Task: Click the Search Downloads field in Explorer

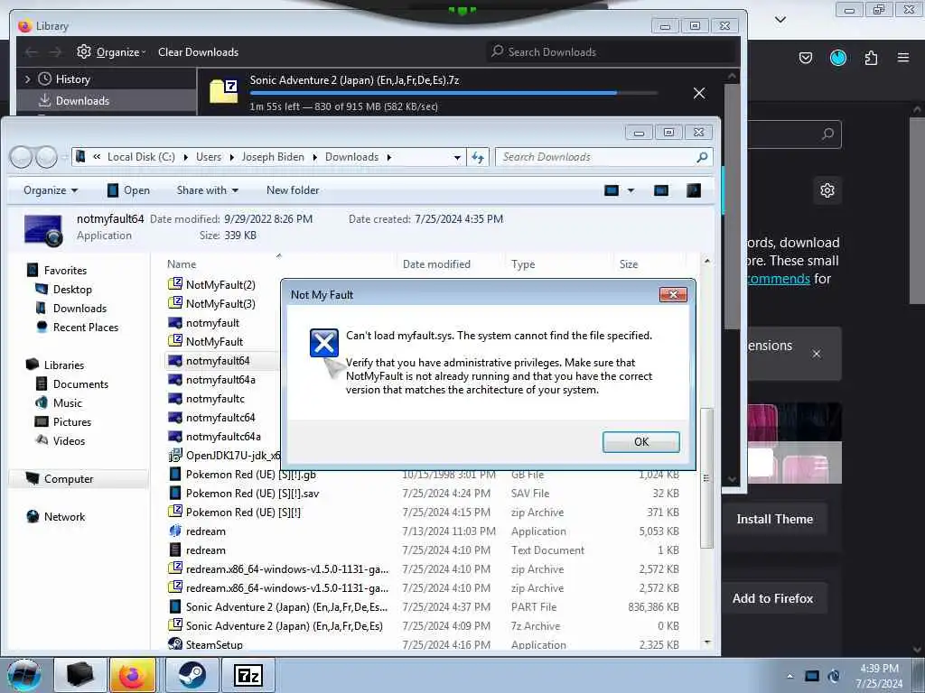Action: click(x=603, y=157)
